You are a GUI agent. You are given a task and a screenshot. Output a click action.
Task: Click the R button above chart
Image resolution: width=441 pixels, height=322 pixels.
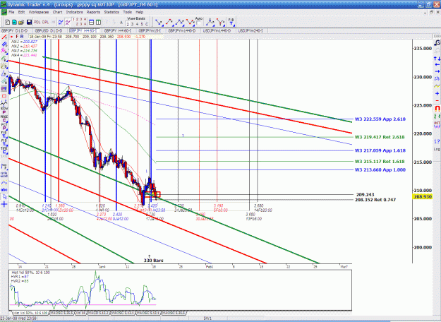(x=22, y=37)
